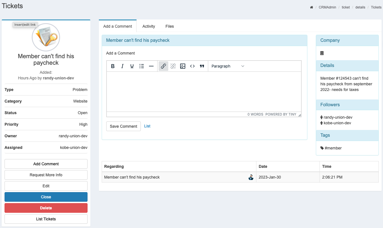Screen dimensions: 383x228
Task: Open the source code view icon
Action: tap(192, 66)
